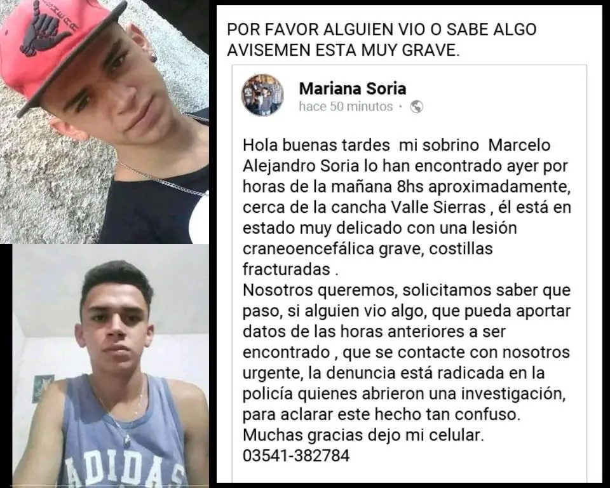Click the 'para aclarar este hecho tan confuso' line
610x488 pixels.
click(x=381, y=414)
